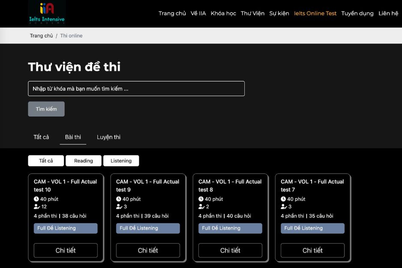Screen dimensions: 402x268
Task: Enable the Listening filter
Action: tap(121, 160)
